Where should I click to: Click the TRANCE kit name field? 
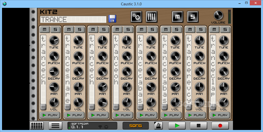click(73, 20)
